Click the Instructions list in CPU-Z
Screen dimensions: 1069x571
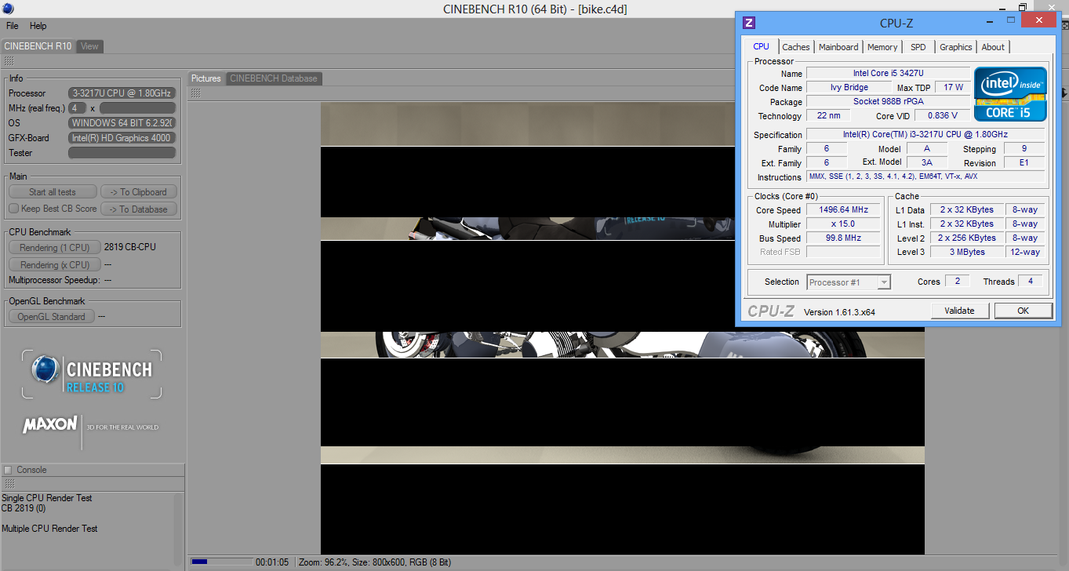pos(925,177)
